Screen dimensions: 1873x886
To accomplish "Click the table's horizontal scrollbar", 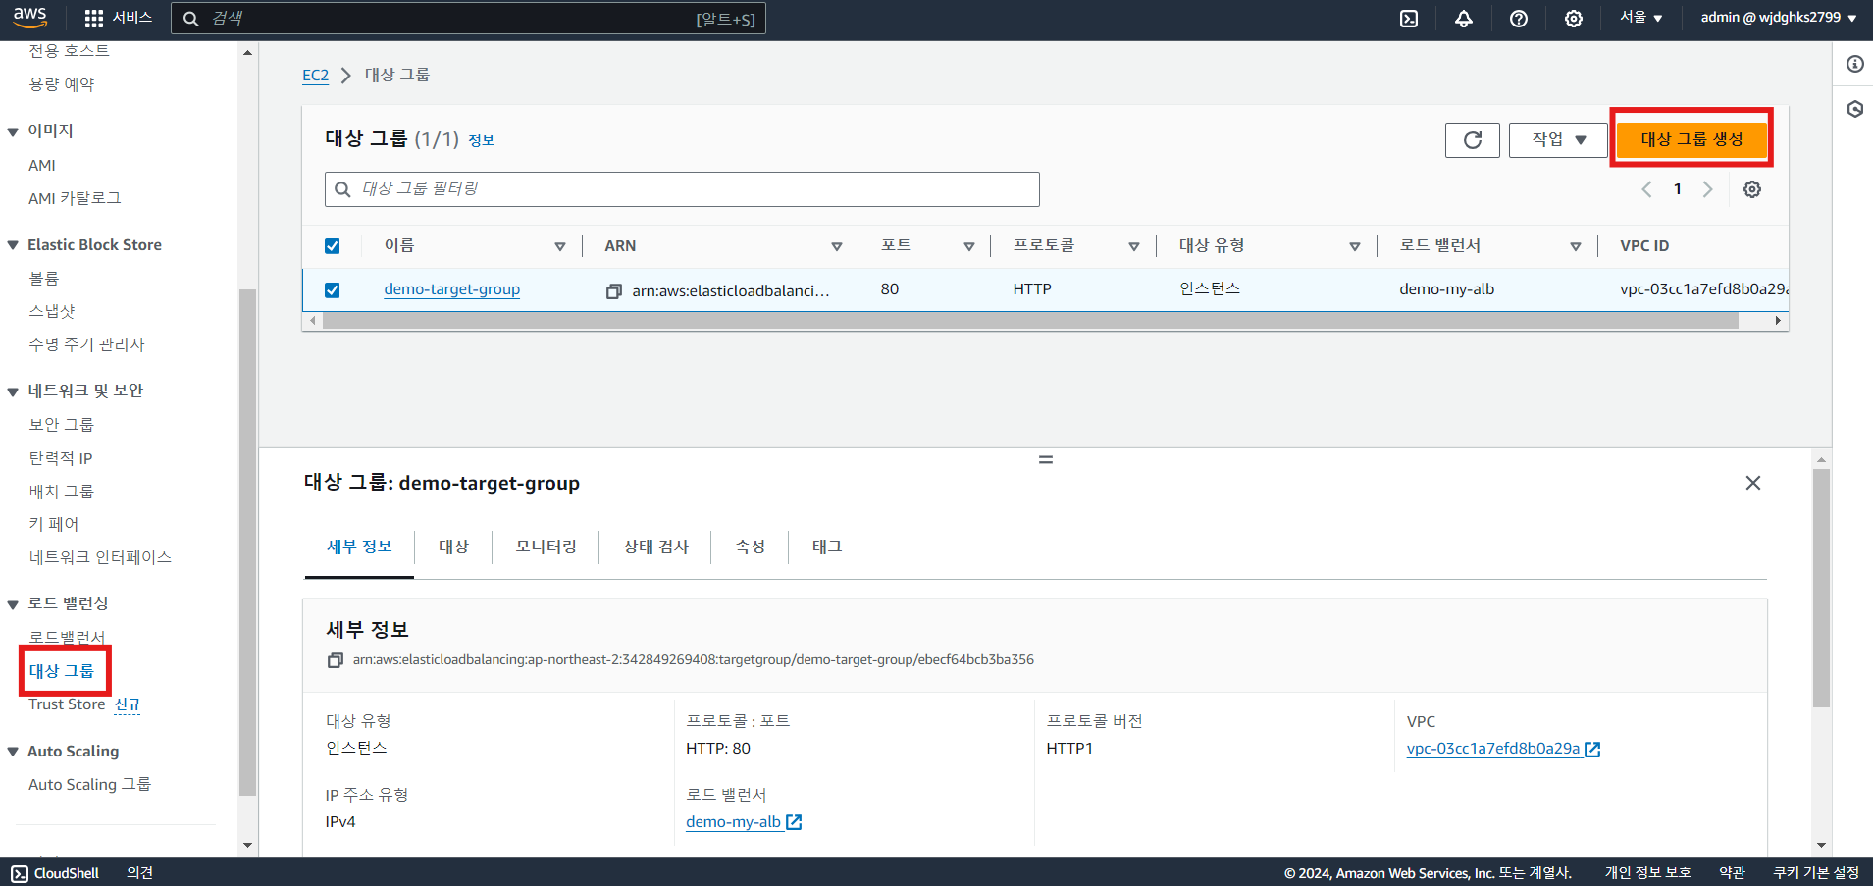I will 1030,321.
